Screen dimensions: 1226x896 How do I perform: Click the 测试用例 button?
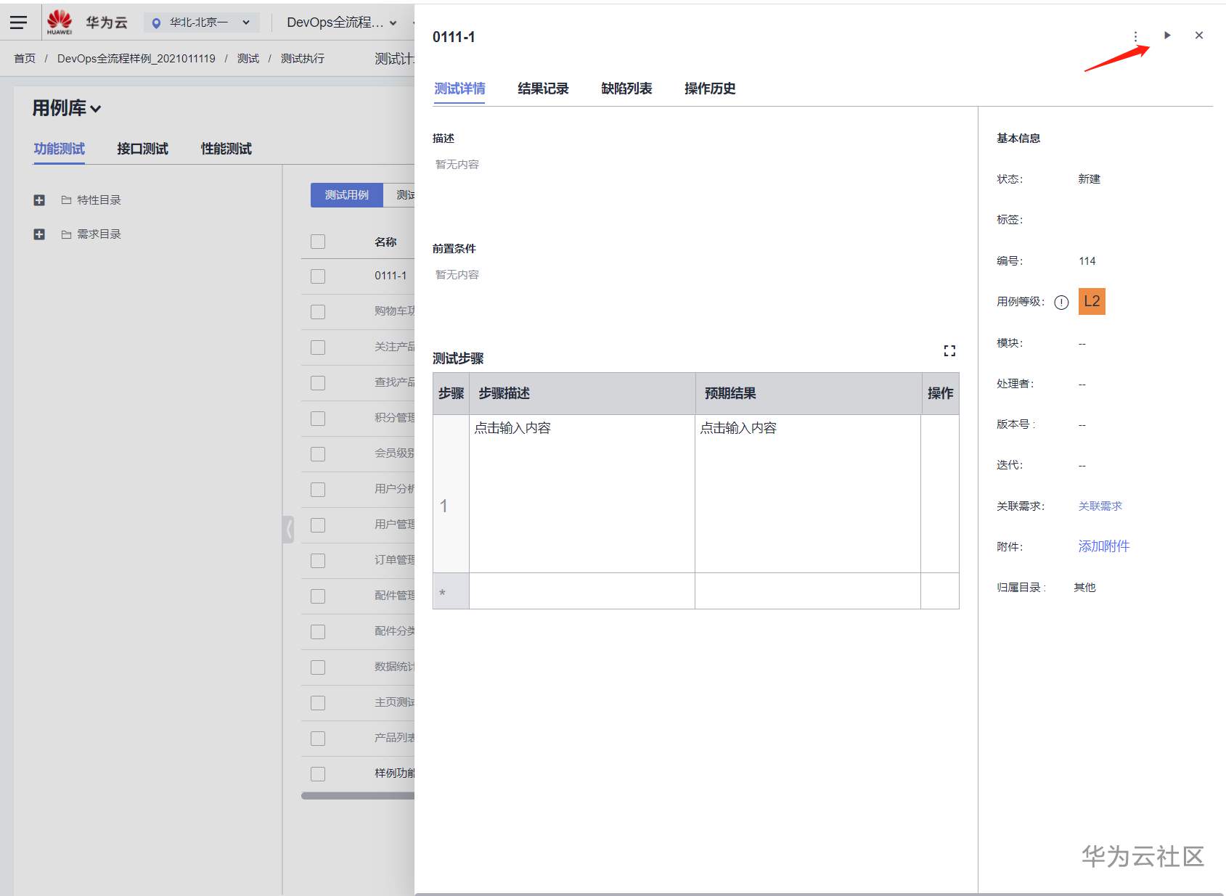(x=346, y=195)
